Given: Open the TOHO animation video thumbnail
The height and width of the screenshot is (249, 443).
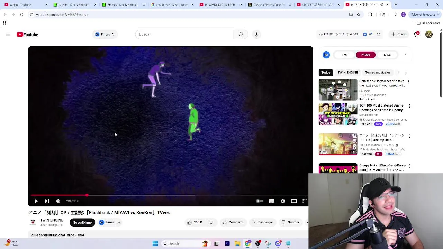Looking at the screenshot, I should (338, 144).
